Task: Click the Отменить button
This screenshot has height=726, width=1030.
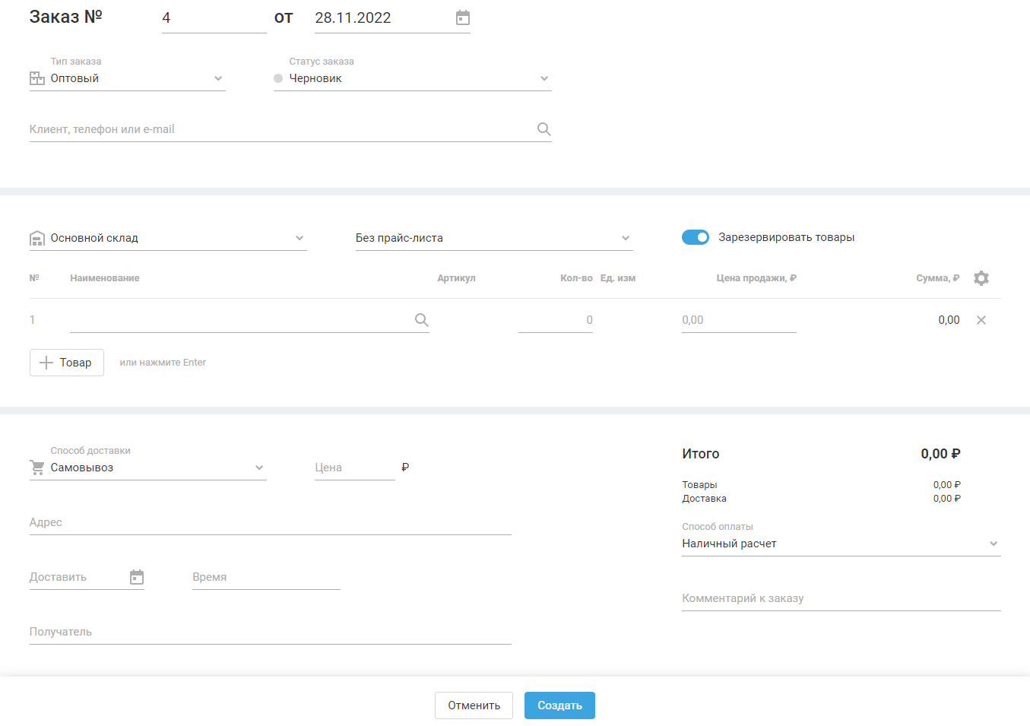Action: tap(474, 705)
